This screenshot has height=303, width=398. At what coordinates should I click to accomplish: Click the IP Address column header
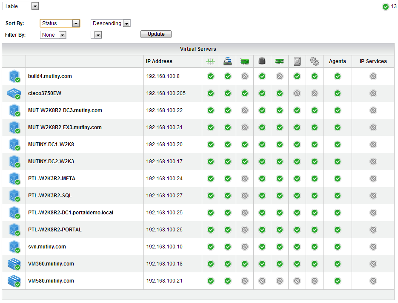coord(159,61)
